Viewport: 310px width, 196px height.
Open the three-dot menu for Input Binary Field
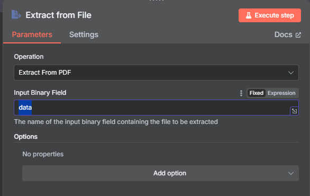click(x=241, y=93)
